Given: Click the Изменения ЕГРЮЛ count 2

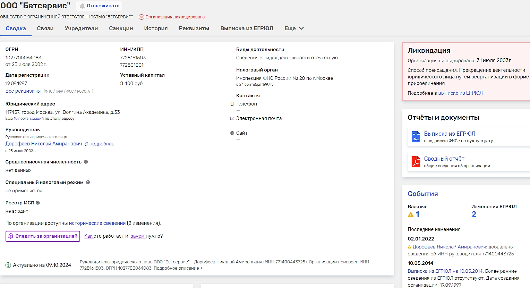Looking at the screenshot, I should (x=474, y=214).
